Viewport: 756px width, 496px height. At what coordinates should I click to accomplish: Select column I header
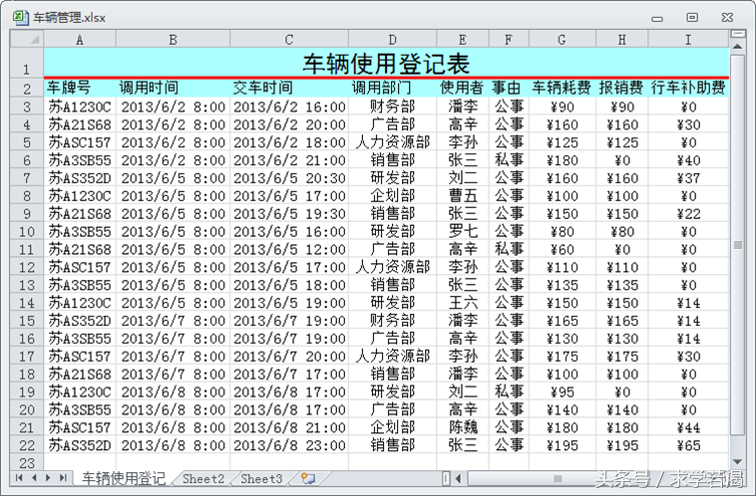688,39
